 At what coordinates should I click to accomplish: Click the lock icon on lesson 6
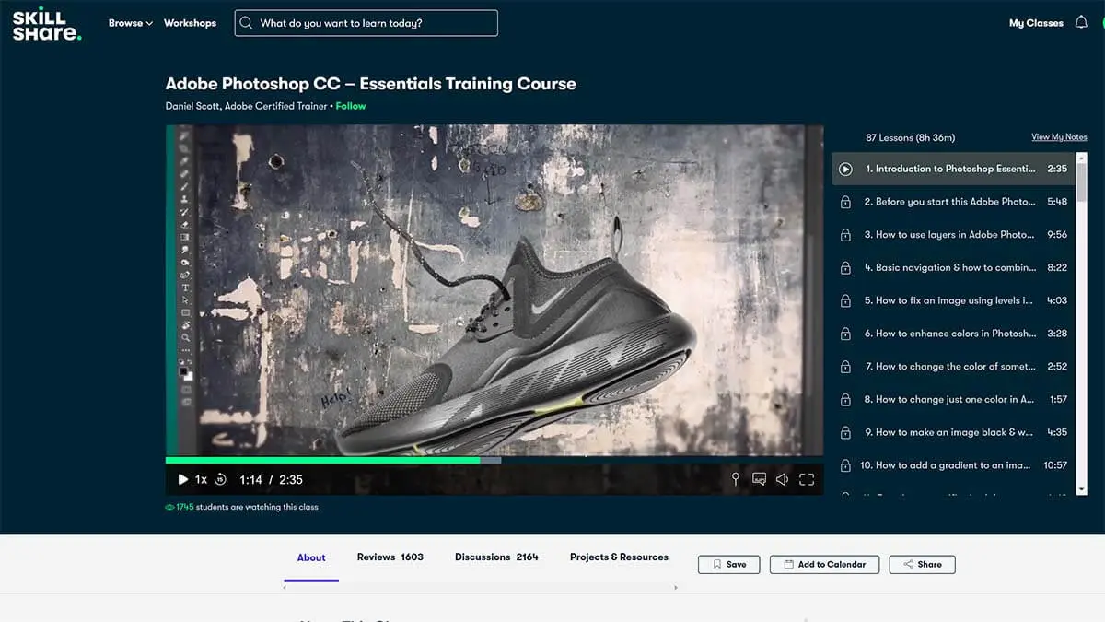point(845,334)
